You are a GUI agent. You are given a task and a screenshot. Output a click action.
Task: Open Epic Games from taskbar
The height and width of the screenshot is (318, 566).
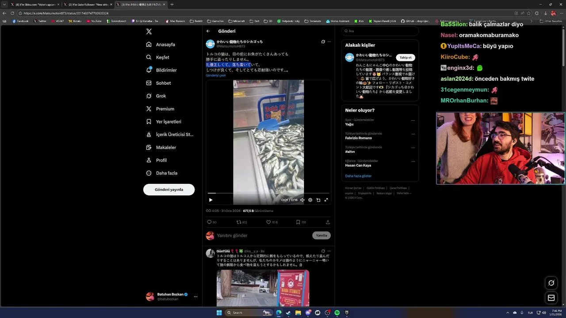[x=347, y=313]
